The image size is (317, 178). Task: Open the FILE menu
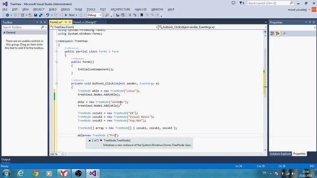point(5,9)
